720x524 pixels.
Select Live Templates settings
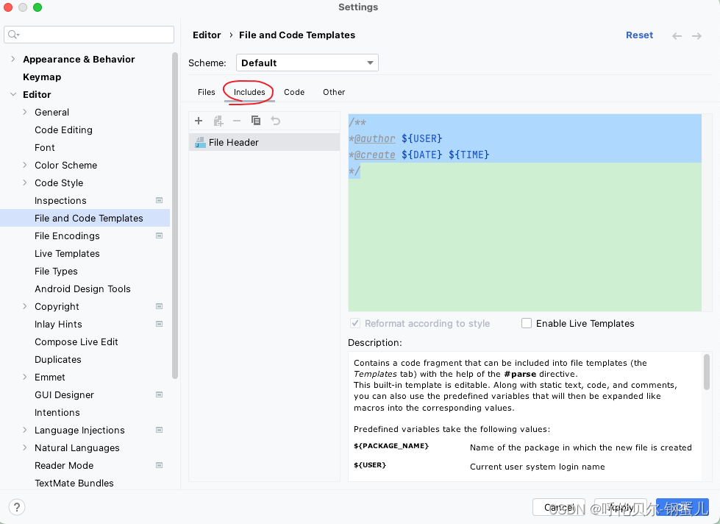(x=67, y=254)
